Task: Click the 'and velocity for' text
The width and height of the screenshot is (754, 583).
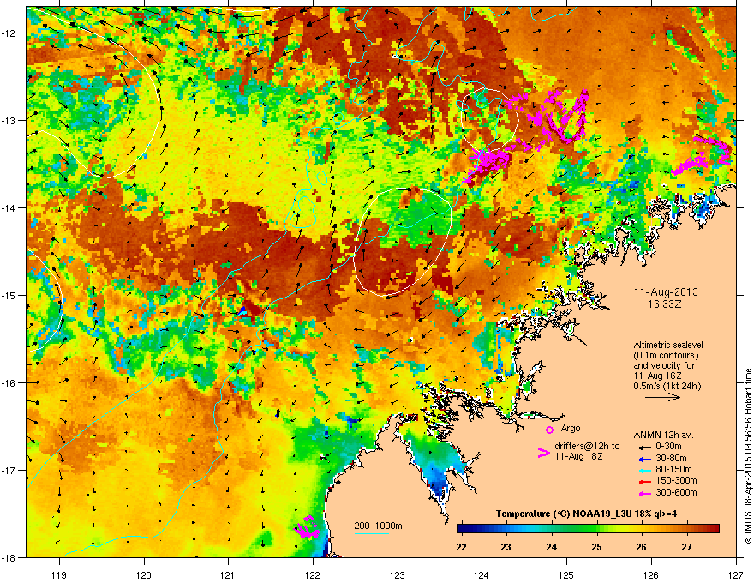Action: (663, 365)
